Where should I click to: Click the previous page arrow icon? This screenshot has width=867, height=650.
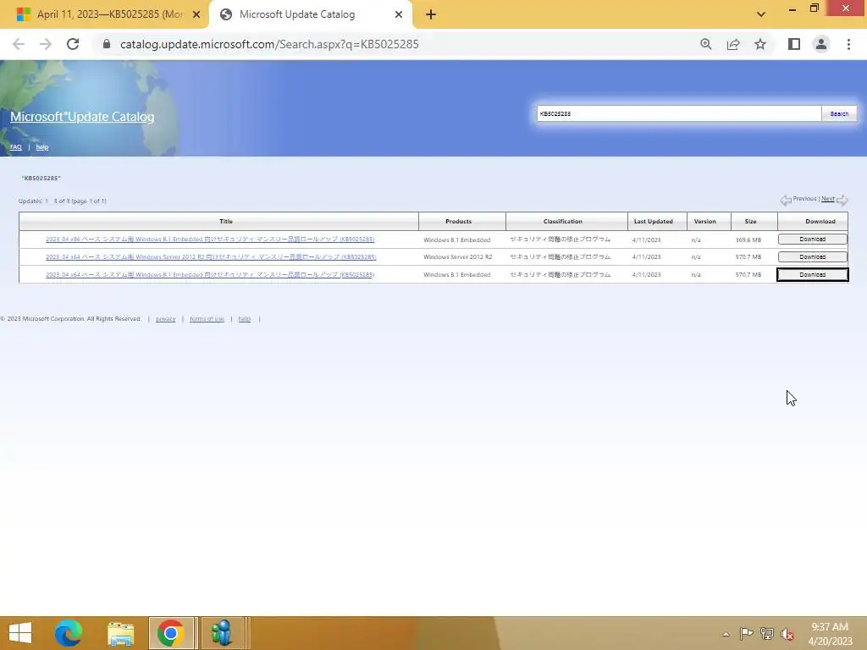pos(786,200)
